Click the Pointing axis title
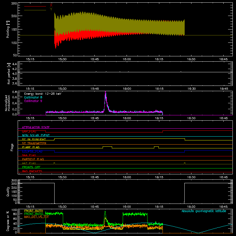Image resolution: width=236 pixels, height=236 pixels. point(8,29)
